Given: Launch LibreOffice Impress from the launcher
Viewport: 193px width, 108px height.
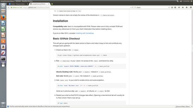Looking at the screenshot, I should coord(3,35).
